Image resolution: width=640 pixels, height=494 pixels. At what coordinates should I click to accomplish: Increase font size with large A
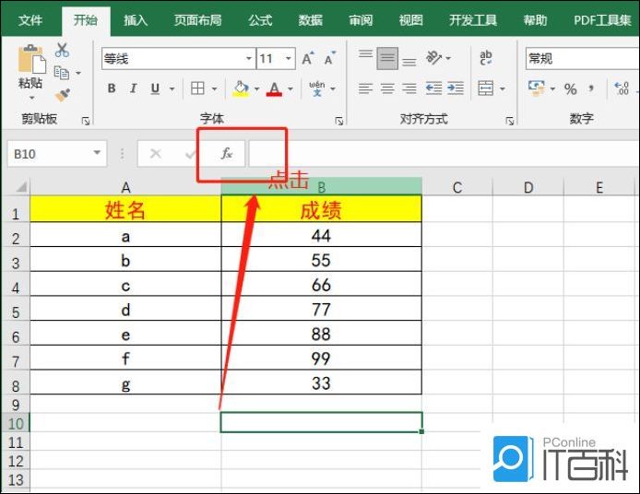pos(308,59)
